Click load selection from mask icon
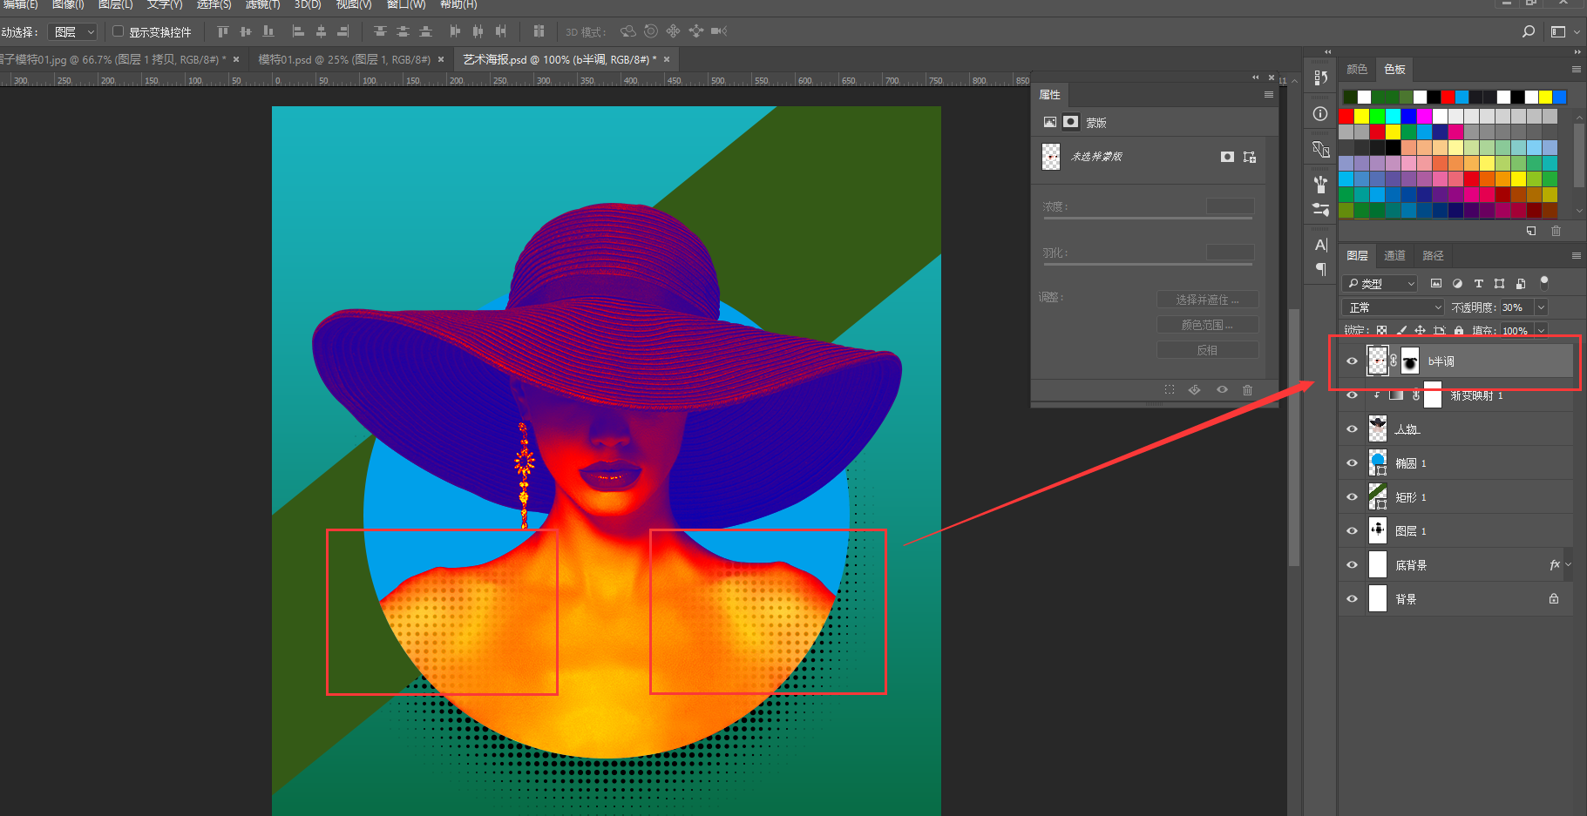This screenshot has width=1587, height=816. pos(1170,390)
